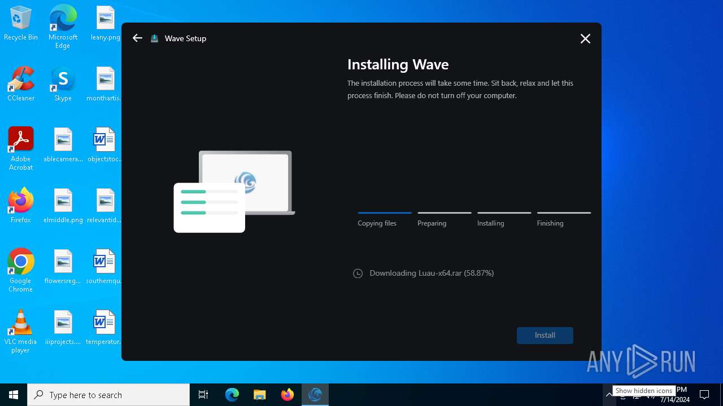The width and height of the screenshot is (723, 406).
Task: Select the objectstoc Word document
Action: (104, 145)
